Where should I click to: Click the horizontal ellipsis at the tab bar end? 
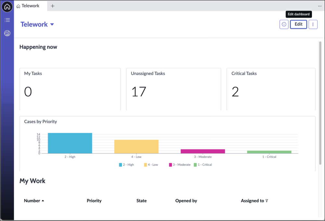tap(319, 6)
